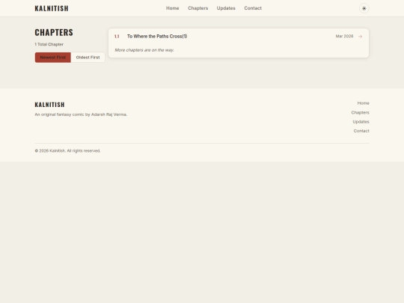
Task: Open the Home link in top navigation
Action: coord(172,8)
